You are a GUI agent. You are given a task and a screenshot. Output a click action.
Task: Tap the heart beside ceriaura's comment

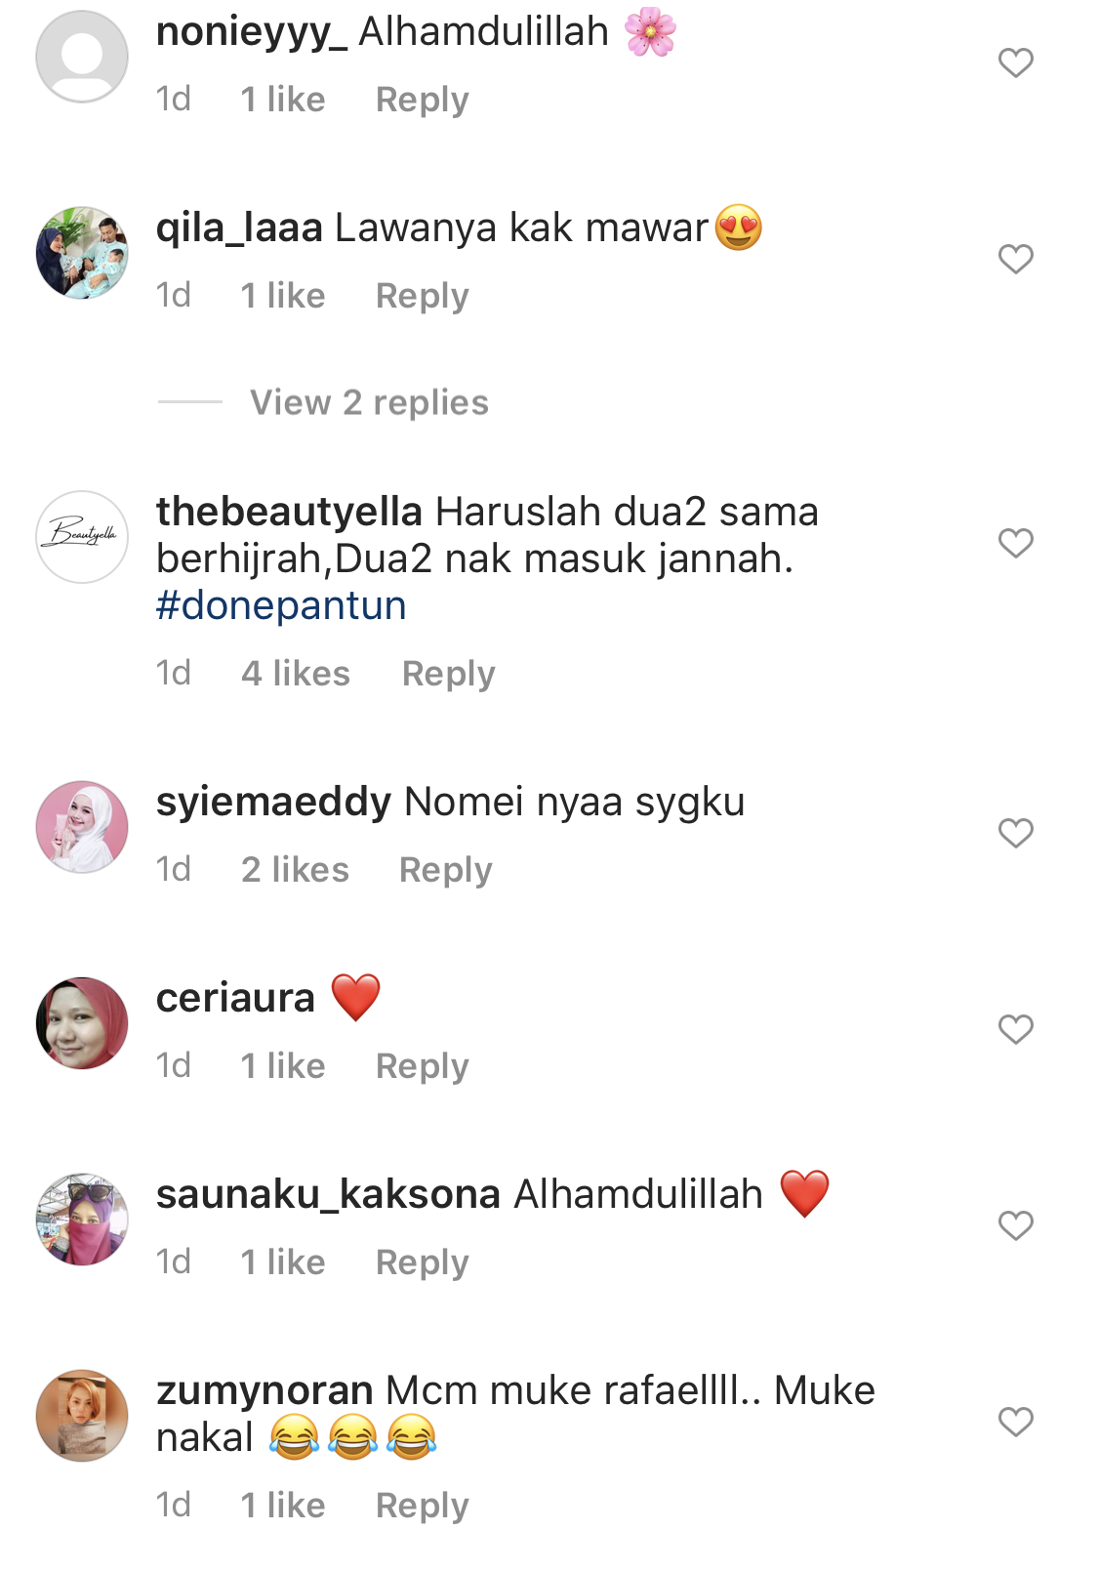1015,1030
